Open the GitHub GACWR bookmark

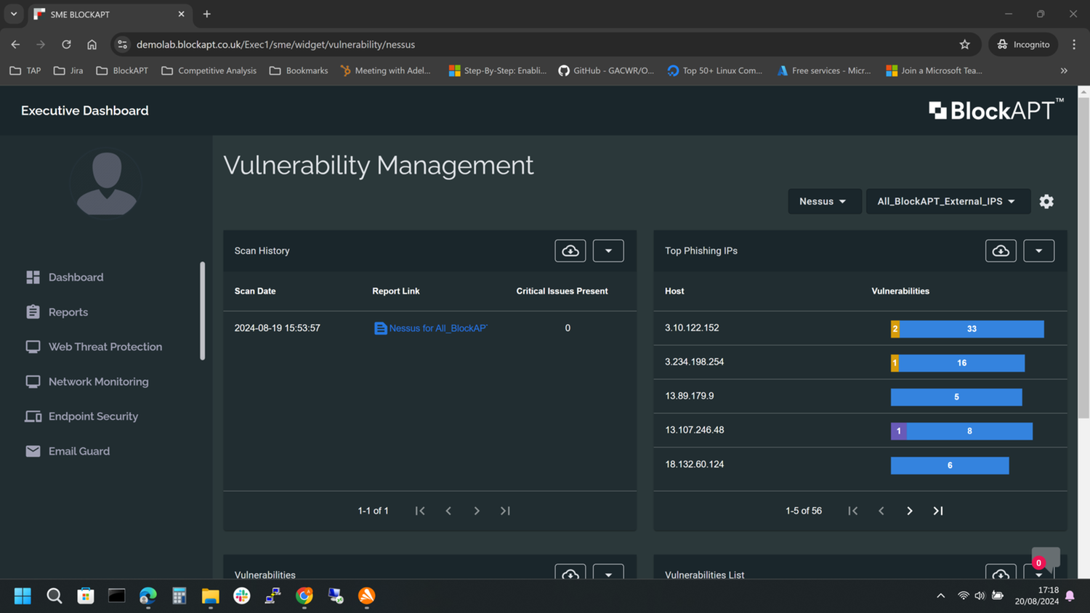click(606, 70)
